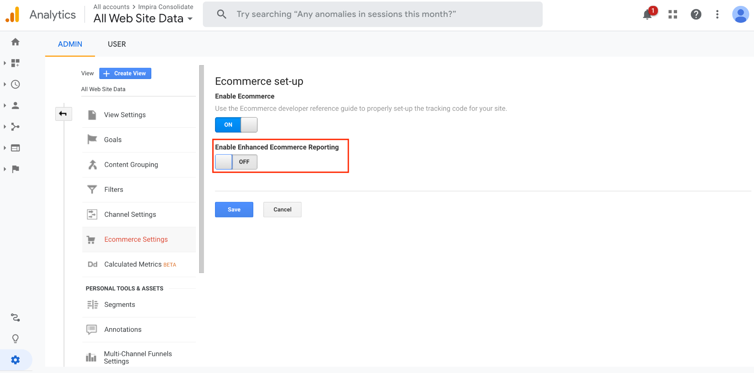Click the Analytics search field
Image resolution: width=754 pixels, height=373 pixels.
(x=373, y=14)
